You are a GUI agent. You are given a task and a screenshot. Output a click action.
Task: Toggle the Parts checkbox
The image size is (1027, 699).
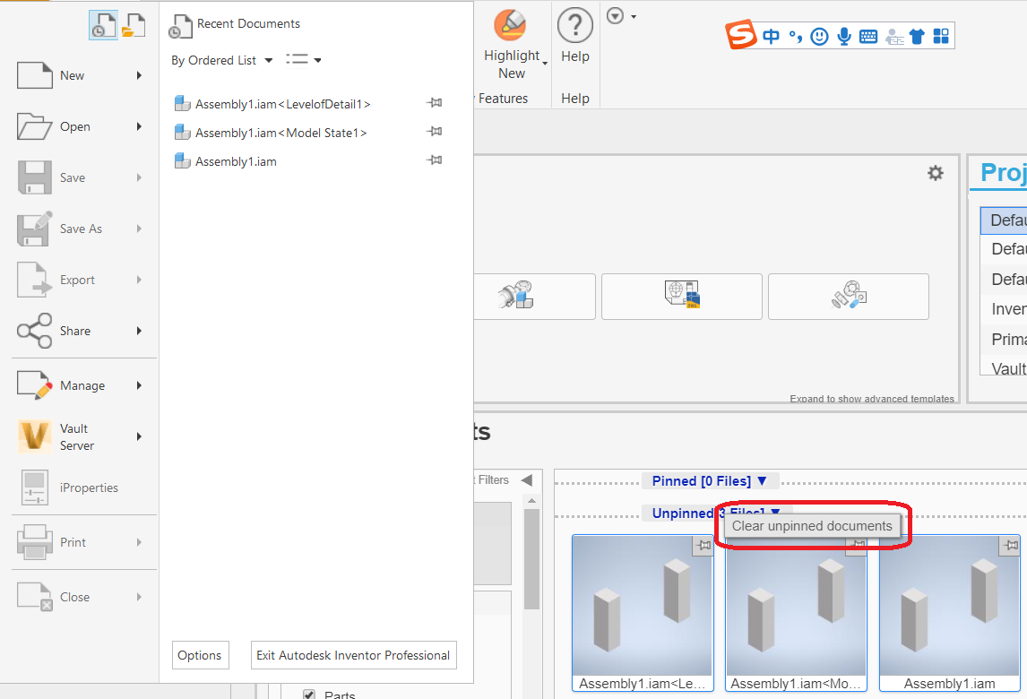click(309, 695)
